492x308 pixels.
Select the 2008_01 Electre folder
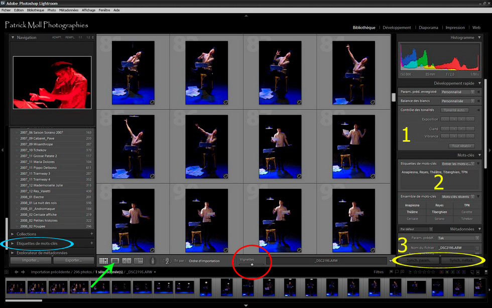[x=32, y=197]
